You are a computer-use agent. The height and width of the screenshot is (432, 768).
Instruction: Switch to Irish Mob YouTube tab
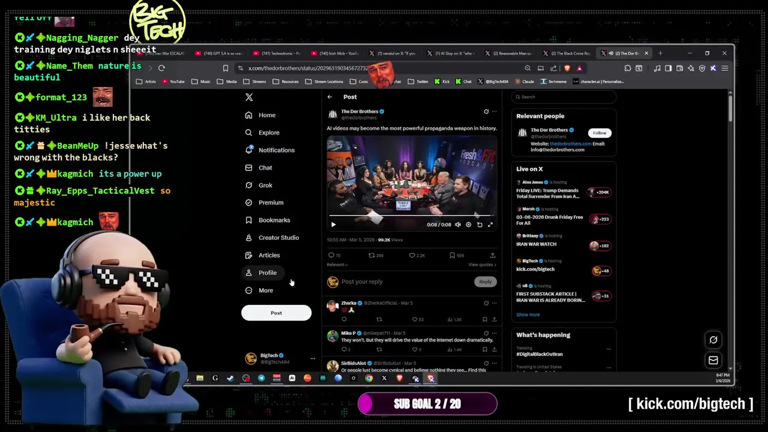tap(335, 53)
